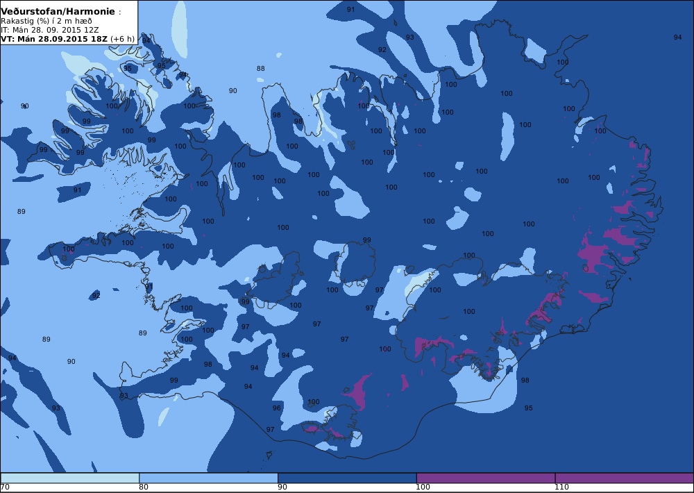Click the "IT: Mán 28. 09. 2015 12Z" line
694x493 pixels.
coord(49,30)
